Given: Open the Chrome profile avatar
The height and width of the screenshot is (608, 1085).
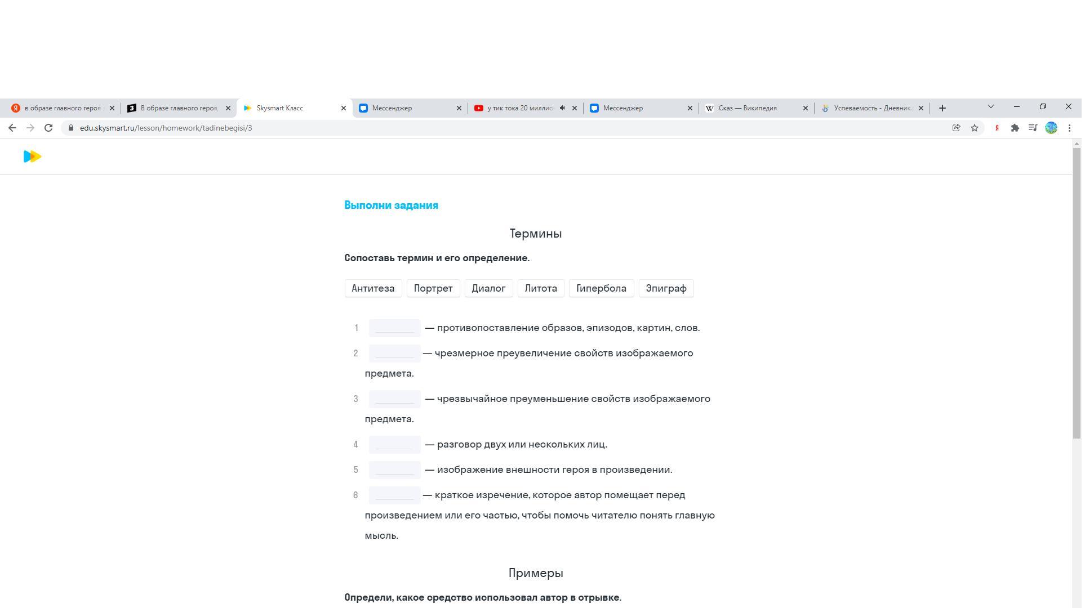Looking at the screenshot, I should (x=1051, y=128).
